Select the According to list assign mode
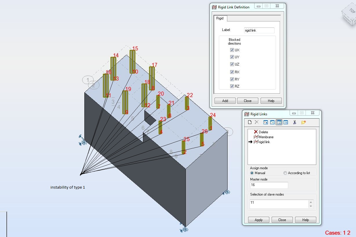The height and width of the screenshot is (237, 356). [286, 173]
